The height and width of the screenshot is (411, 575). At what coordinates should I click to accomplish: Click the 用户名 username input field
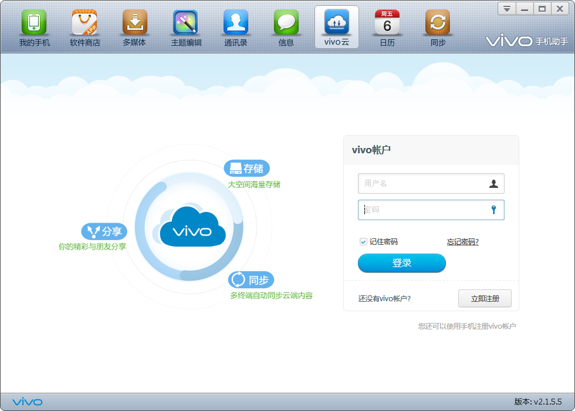pyautogui.click(x=431, y=183)
